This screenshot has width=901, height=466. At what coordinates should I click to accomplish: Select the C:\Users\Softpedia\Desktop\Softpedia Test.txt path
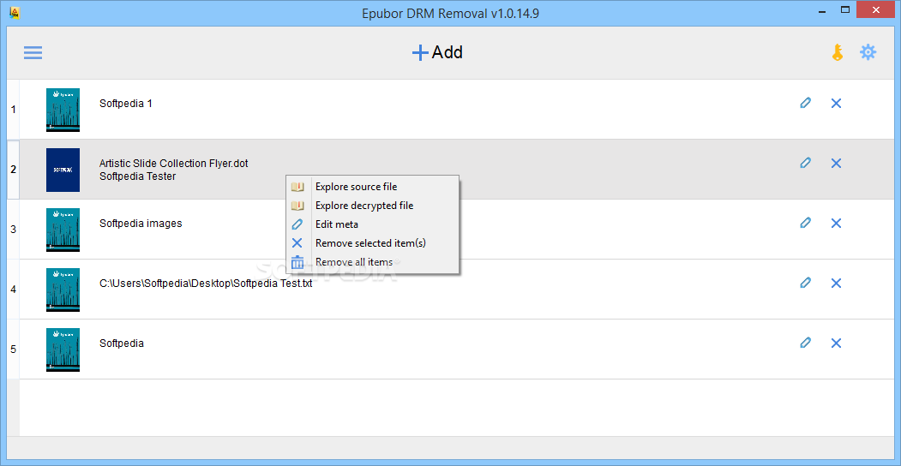point(206,284)
